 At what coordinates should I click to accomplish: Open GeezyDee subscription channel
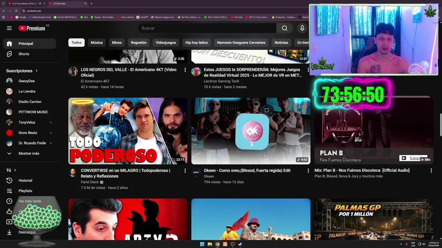pos(30,81)
